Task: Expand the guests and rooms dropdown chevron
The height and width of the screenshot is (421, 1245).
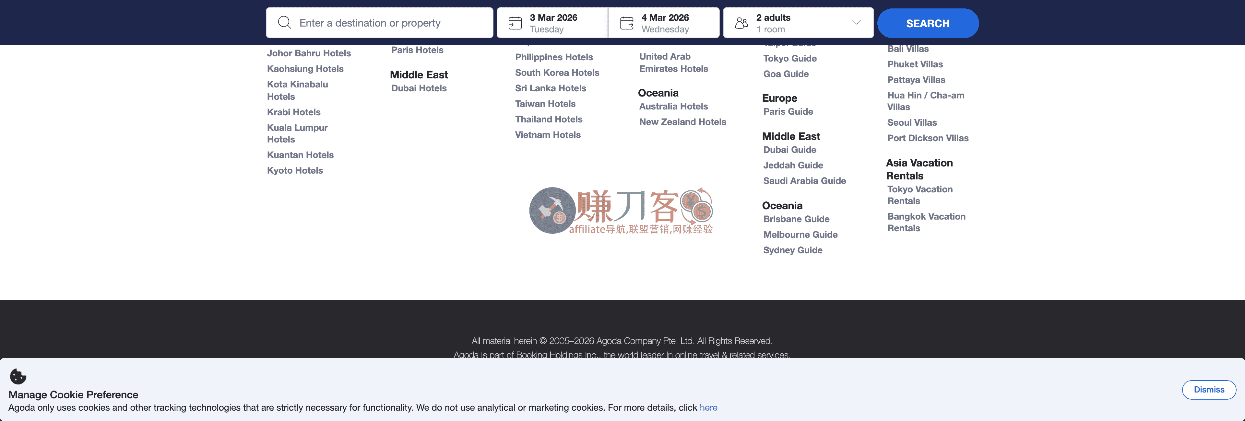Action: [856, 23]
